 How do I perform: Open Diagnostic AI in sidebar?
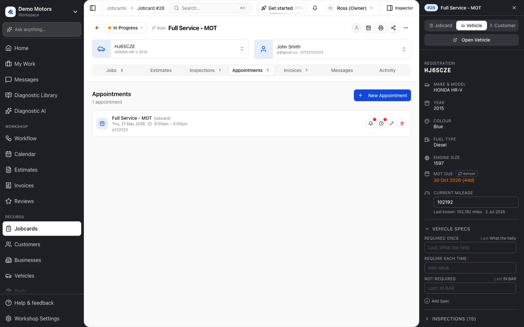tap(42, 111)
